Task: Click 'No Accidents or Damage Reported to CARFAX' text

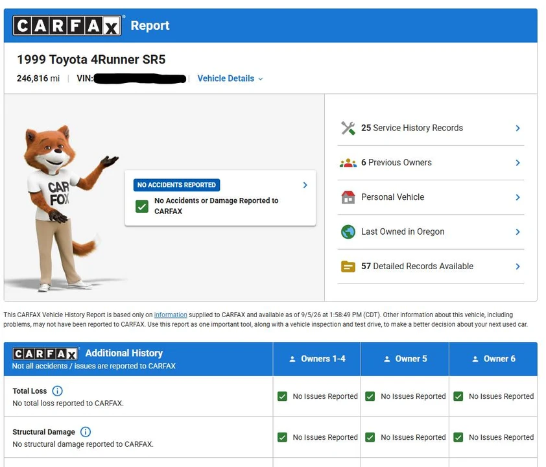Action: (216, 206)
